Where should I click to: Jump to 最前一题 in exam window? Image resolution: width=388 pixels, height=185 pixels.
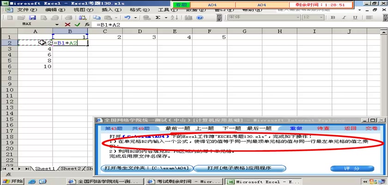pyautogui.click(x=177, y=128)
